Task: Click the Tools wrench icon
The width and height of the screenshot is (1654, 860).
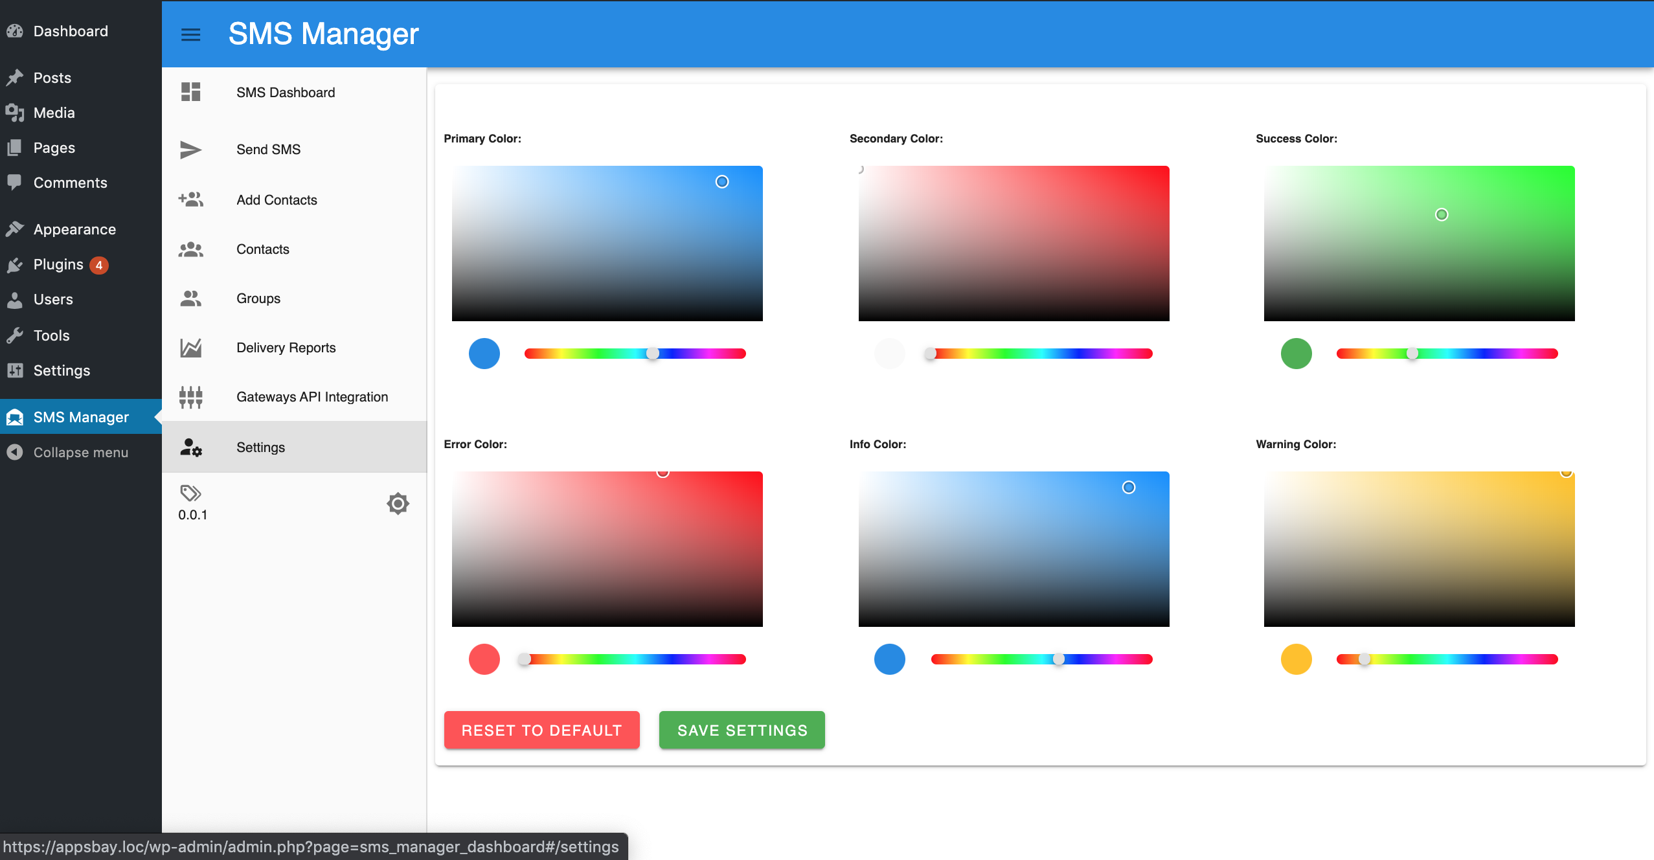Action: tap(15, 335)
